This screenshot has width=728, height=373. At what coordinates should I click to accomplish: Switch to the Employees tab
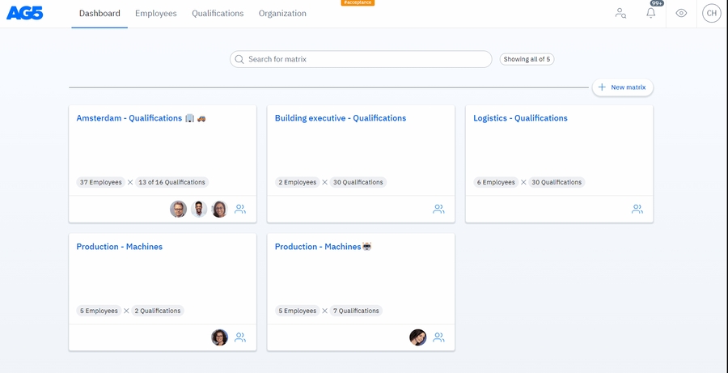coord(155,14)
